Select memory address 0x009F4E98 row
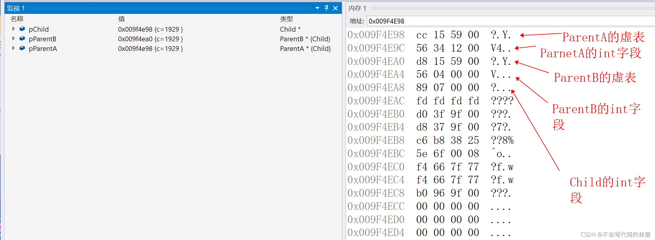 (430, 35)
